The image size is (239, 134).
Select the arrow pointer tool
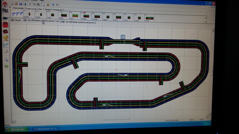click(x=44, y=4)
